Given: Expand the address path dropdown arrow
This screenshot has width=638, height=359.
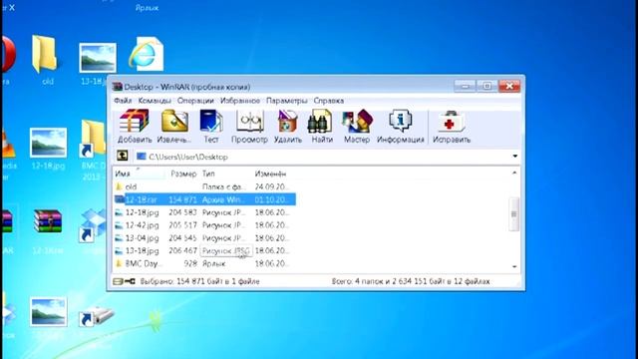Looking at the screenshot, I should click(x=514, y=157).
